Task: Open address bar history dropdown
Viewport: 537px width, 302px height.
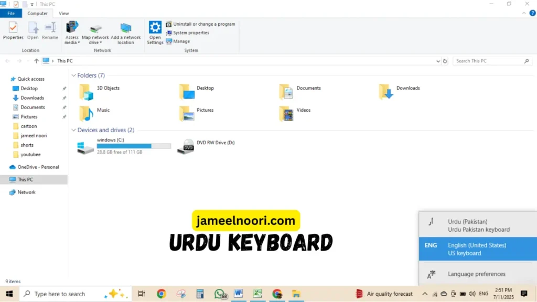Action: click(x=438, y=61)
